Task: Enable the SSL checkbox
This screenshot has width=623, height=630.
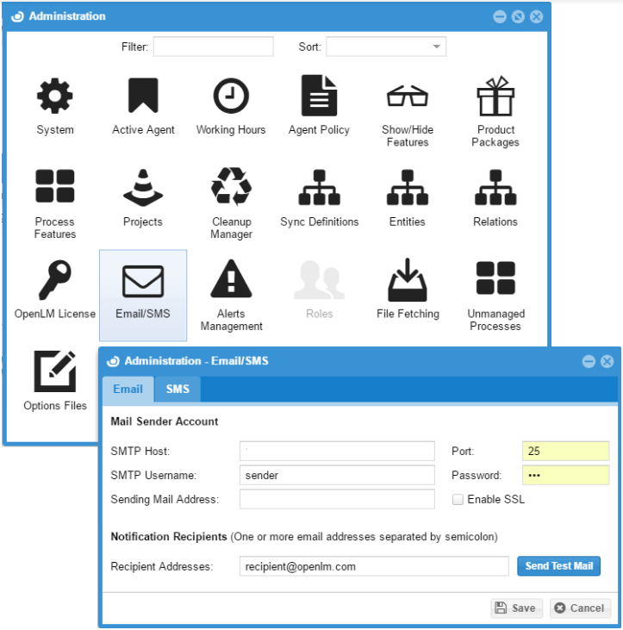Action: [458, 499]
